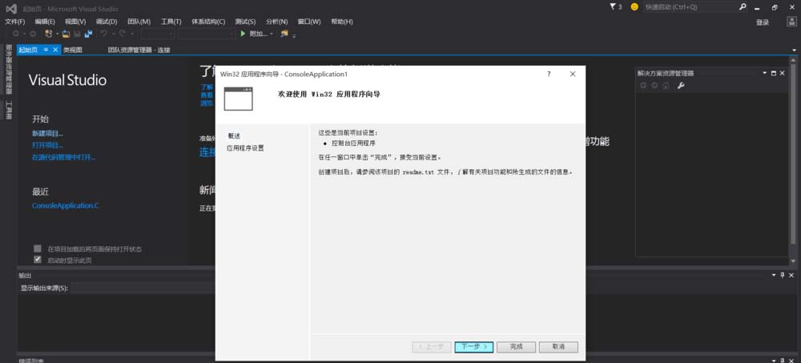Open the Solution Configurations combo box

[x=158, y=34]
